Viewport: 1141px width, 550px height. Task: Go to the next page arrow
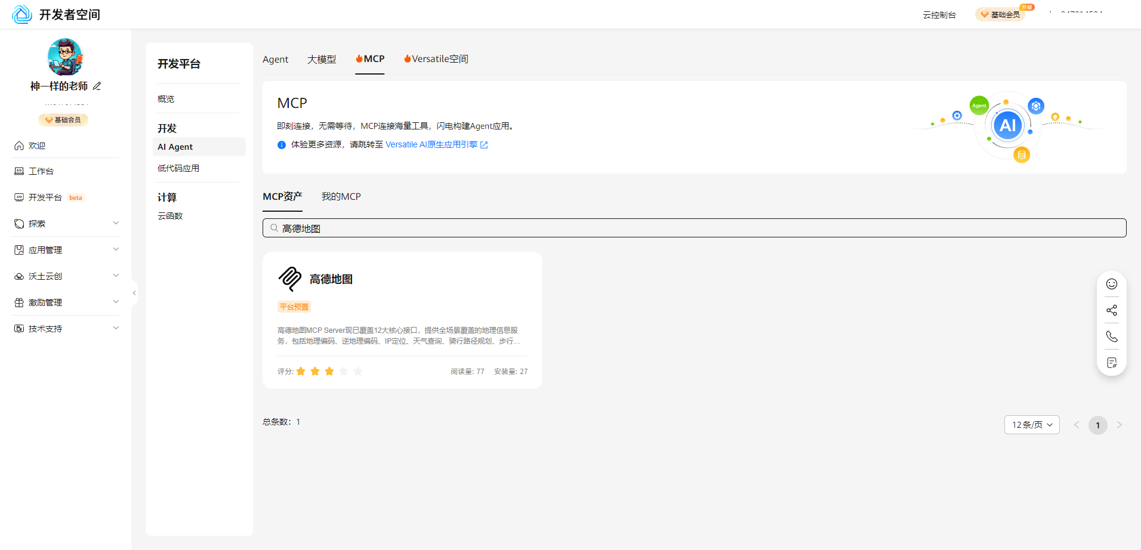pyautogui.click(x=1120, y=425)
